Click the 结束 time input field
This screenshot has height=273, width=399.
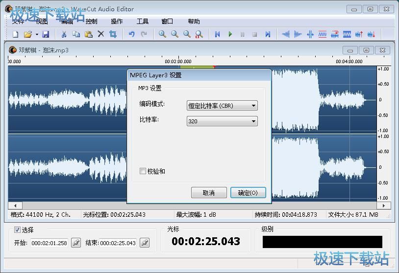click(x=118, y=243)
